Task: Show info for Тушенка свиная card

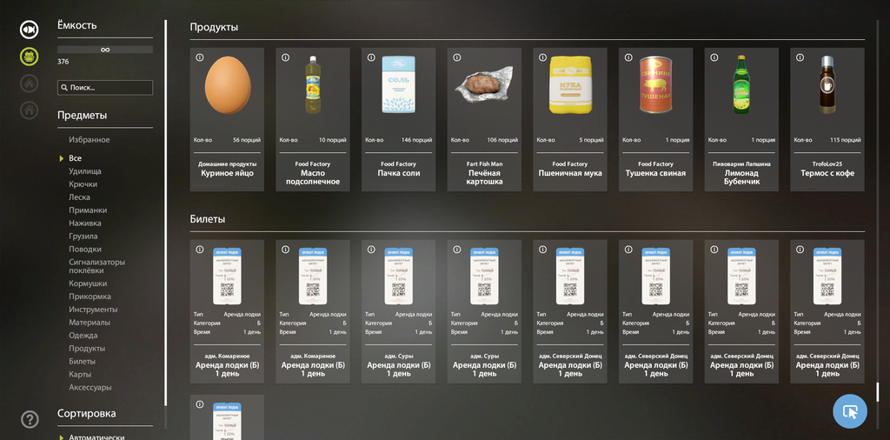Action: [x=628, y=57]
